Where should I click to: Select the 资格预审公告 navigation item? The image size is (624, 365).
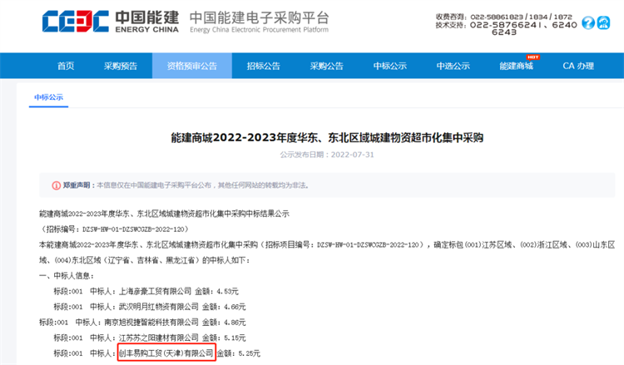coord(192,66)
